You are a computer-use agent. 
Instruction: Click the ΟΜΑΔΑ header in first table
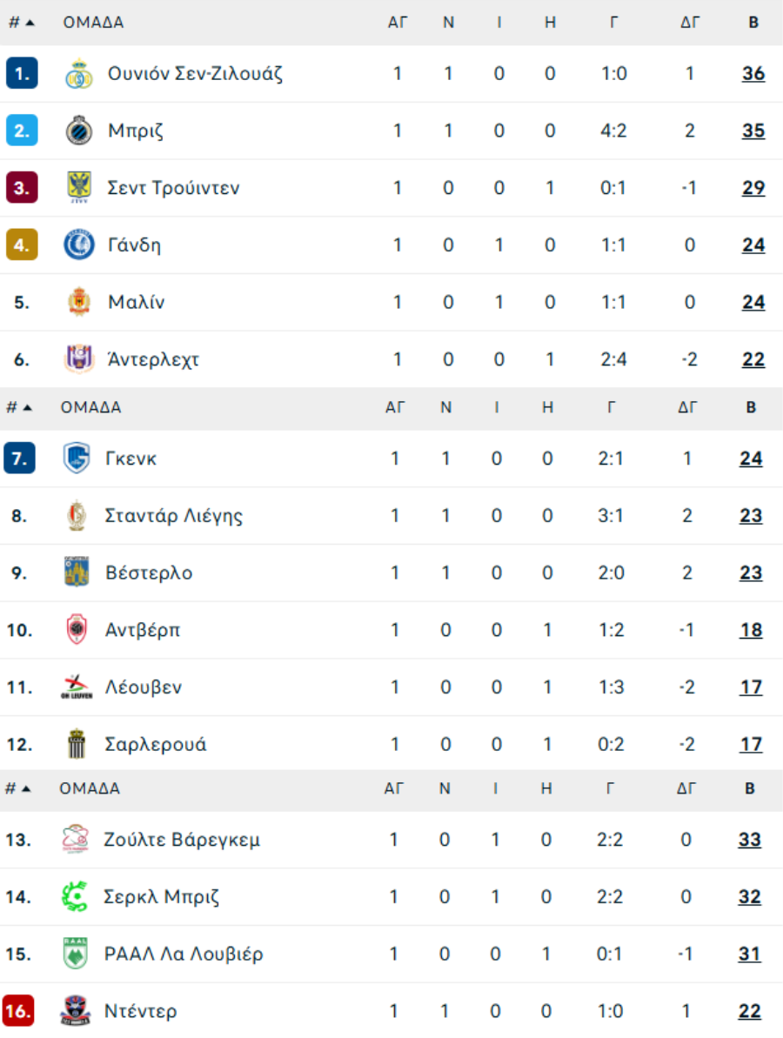[93, 23]
